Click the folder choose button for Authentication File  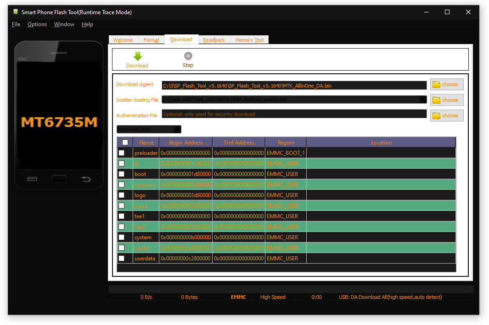pos(447,116)
